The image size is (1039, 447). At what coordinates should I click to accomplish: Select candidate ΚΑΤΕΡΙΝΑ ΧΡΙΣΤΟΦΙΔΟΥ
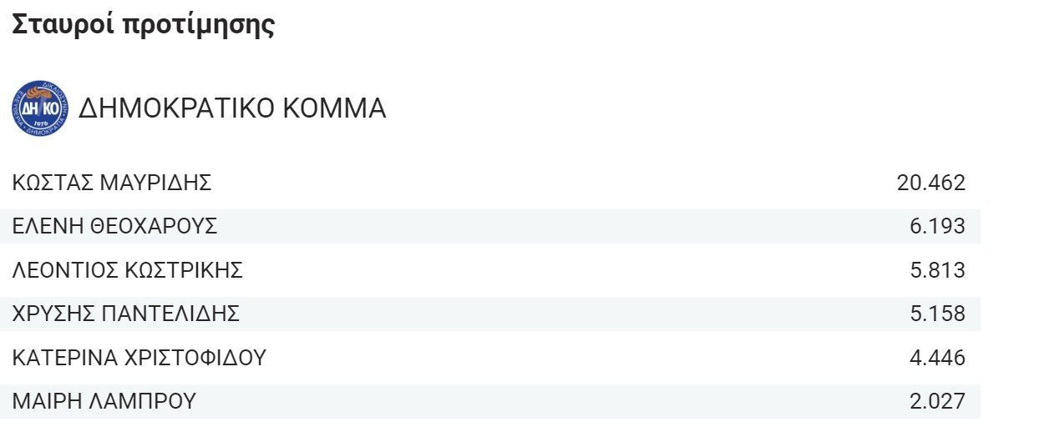pos(139,358)
